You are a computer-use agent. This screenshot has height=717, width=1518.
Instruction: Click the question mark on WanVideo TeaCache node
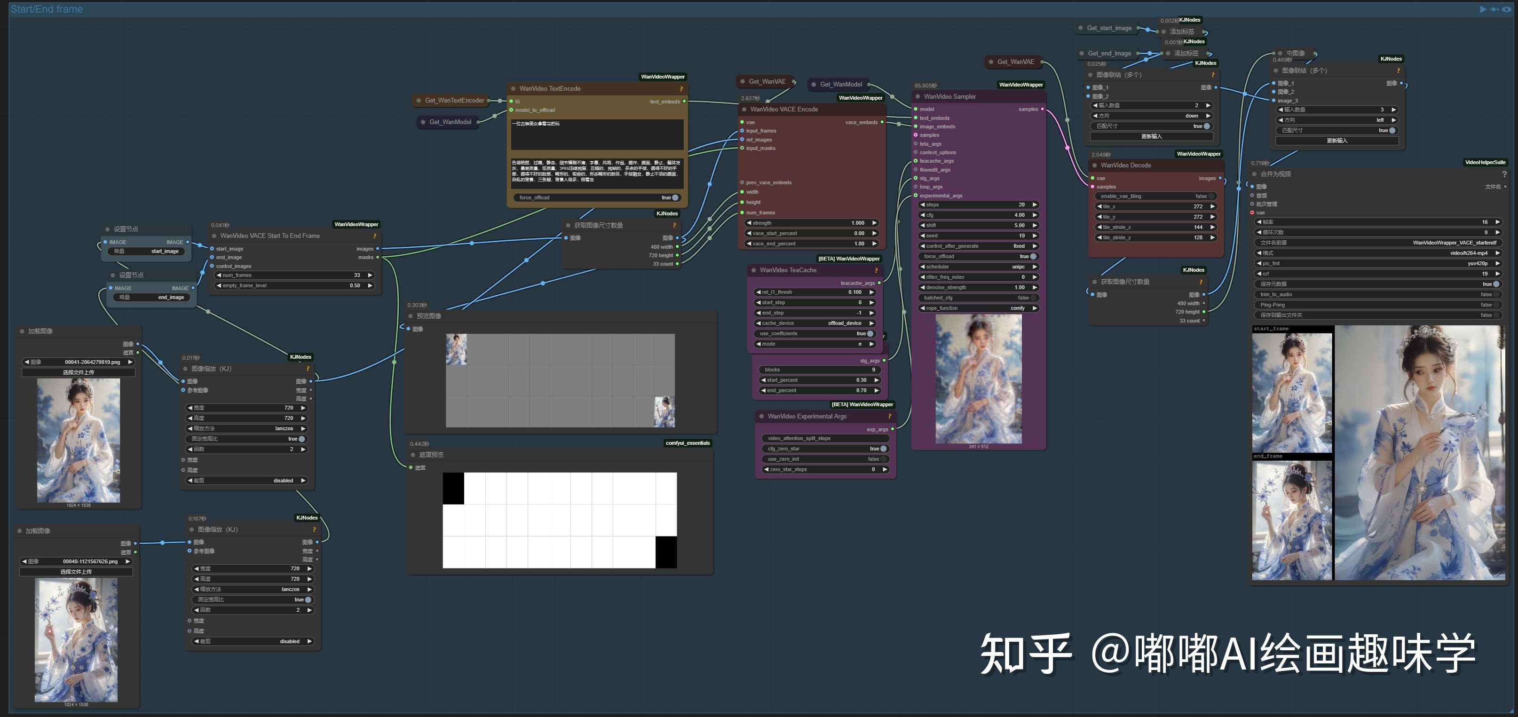tap(876, 270)
